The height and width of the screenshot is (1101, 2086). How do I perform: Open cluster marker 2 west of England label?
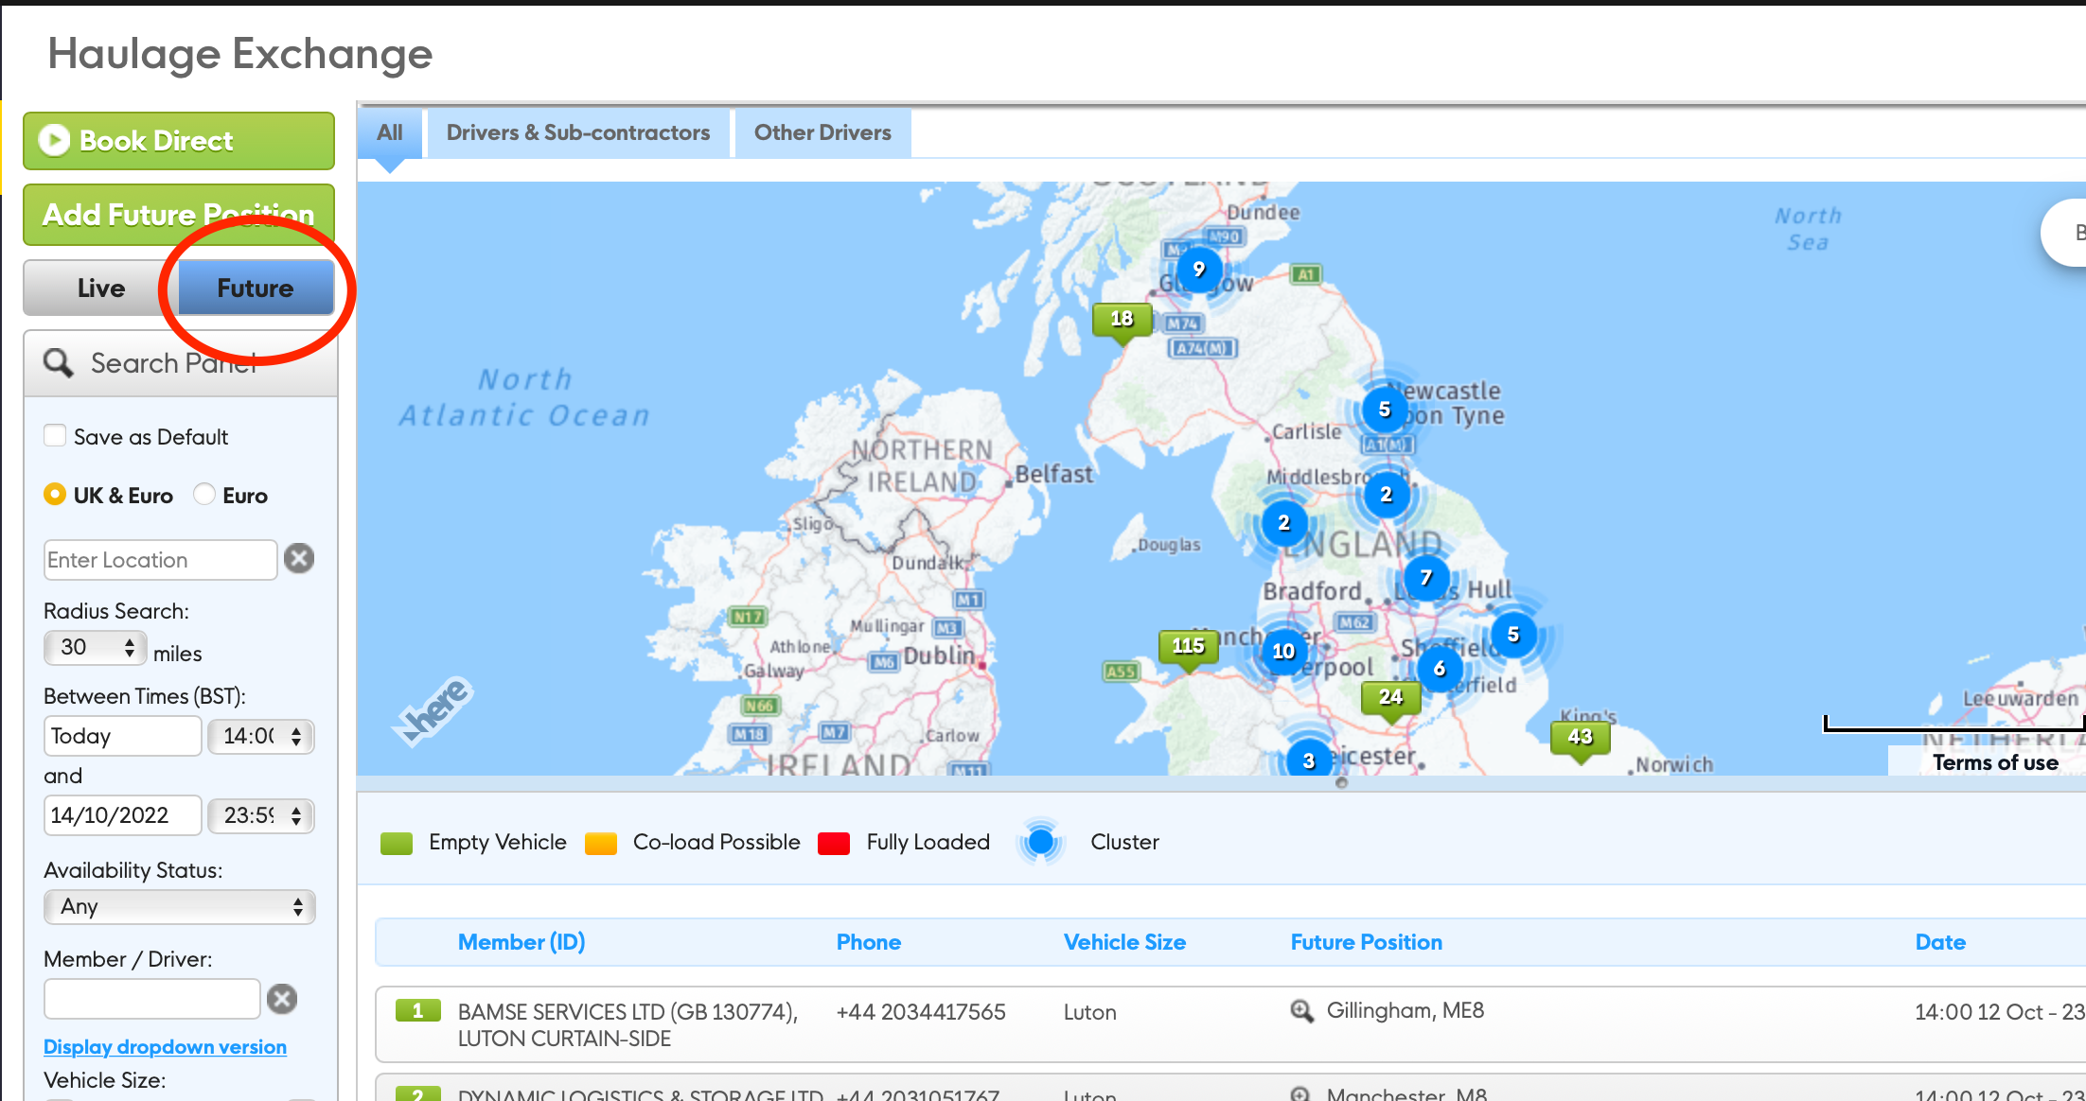click(x=1284, y=523)
